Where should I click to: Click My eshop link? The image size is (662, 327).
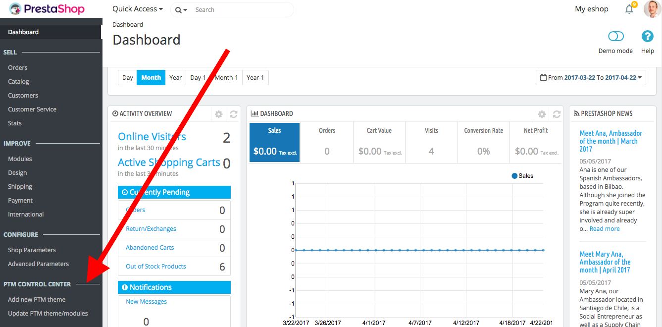point(592,9)
